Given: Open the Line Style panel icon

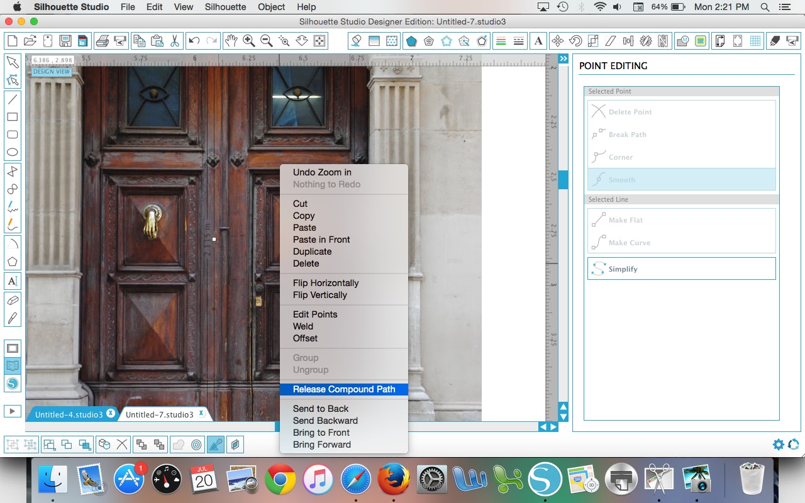Looking at the screenshot, I should (x=519, y=41).
